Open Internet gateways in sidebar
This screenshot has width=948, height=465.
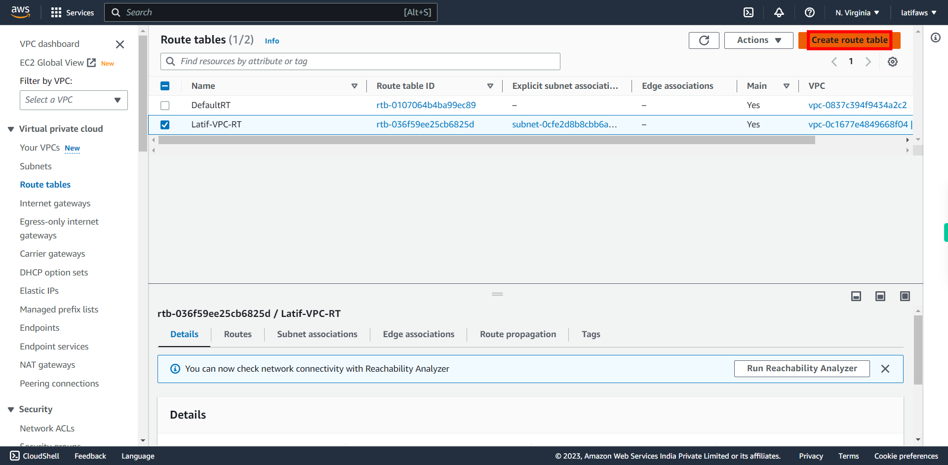55,203
